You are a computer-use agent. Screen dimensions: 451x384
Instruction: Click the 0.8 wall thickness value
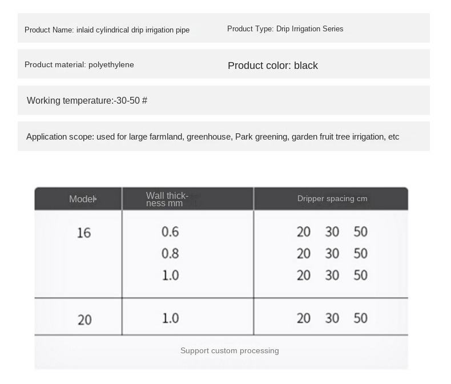[170, 254]
